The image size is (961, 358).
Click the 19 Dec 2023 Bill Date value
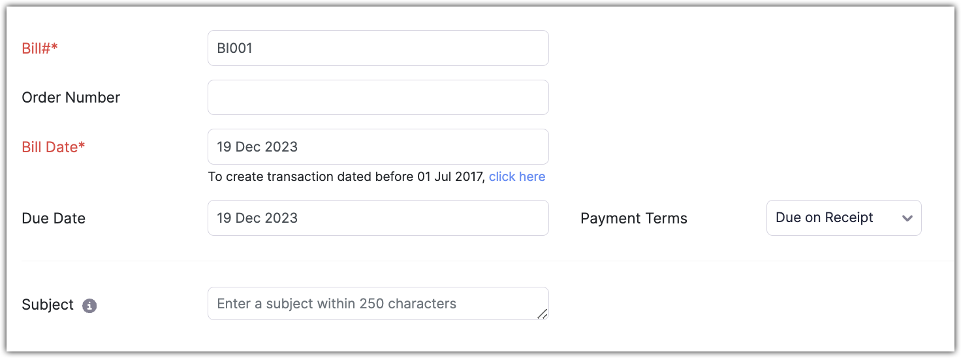pyautogui.click(x=257, y=147)
